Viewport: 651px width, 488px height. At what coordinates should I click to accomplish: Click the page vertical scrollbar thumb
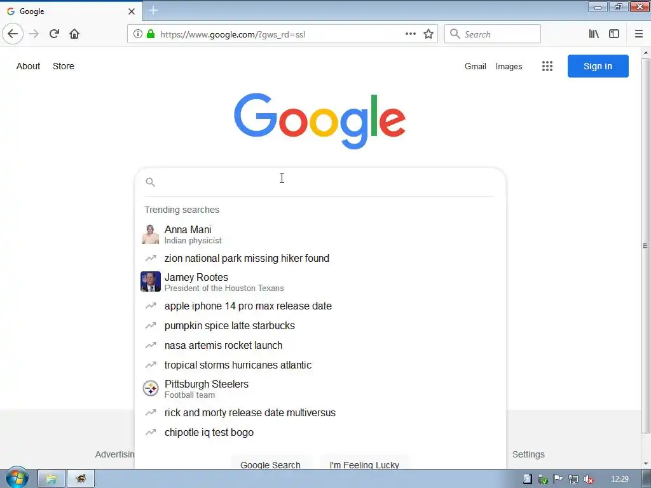[x=645, y=246]
